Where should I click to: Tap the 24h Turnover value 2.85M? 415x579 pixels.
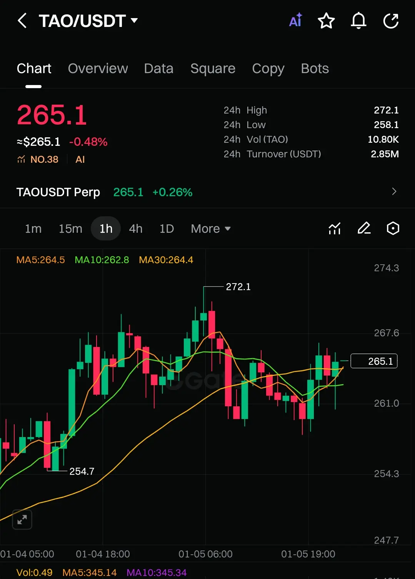click(x=385, y=154)
